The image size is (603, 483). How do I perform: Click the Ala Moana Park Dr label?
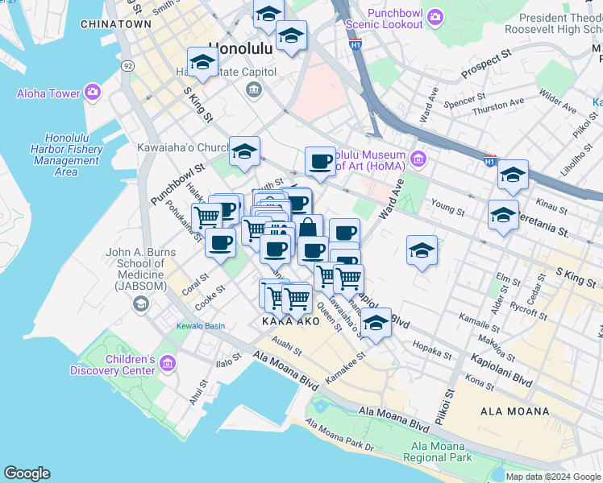pyautogui.click(x=340, y=435)
